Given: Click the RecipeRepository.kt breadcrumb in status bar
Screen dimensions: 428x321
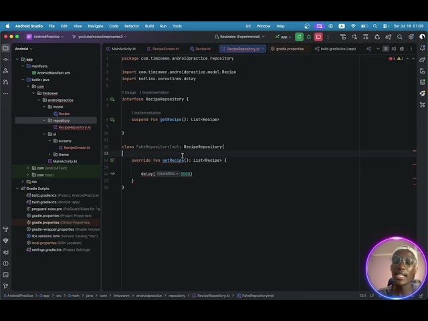Looking at the screenshot, I should coord(211,296).
